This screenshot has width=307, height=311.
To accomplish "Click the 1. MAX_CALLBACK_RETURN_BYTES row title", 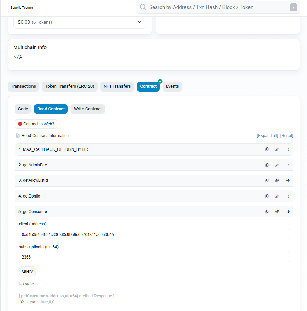I will click(54, 149).
